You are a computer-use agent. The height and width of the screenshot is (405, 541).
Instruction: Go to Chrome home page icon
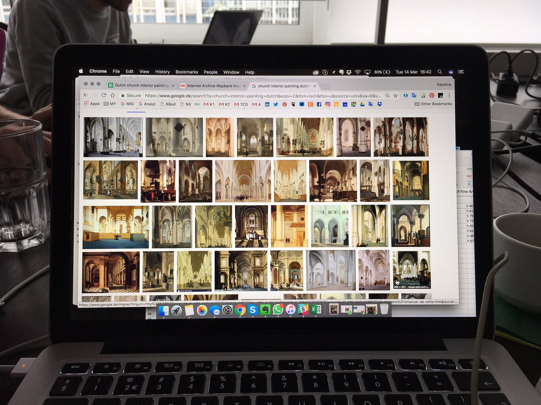[x=112, y=95]
